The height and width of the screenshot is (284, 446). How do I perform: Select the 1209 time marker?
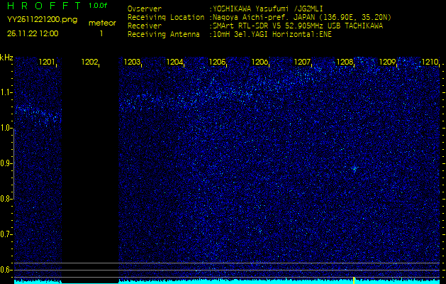pos(387,62)
